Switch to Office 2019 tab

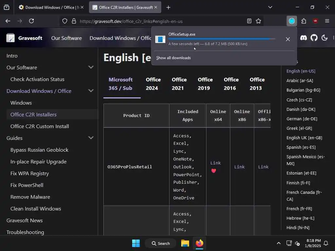pyautogui.click(x=205, y=84)
